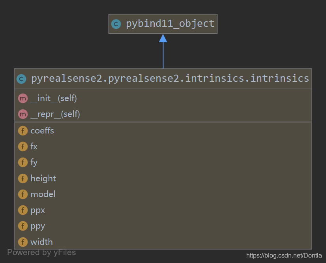Select pyrealsense2.pyrealsense2.intrinsics.intrinsics class title
This screenshot has height=263, width=326.
tap(170, 79)
